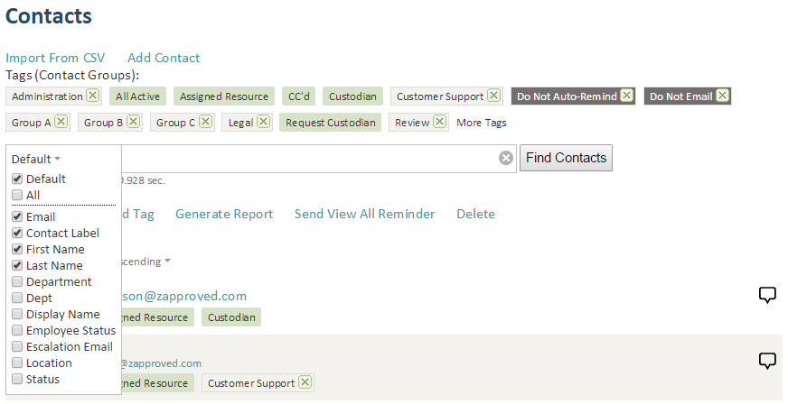Click the Find Contacts button
The width and height of the screenshot is (788, 404).
pyautogui.click(x=566, y=158)
